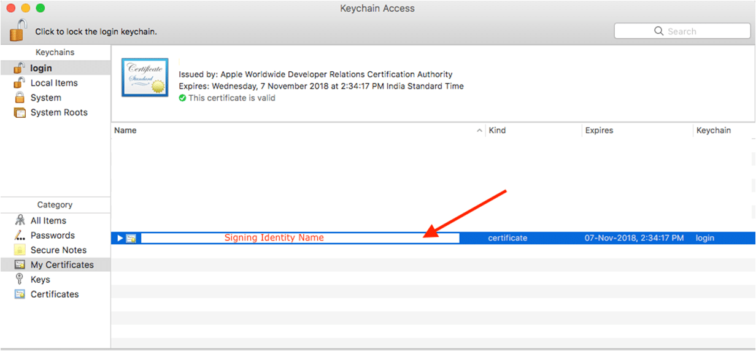Sort by the Kind column header
This screenshot has height=351, width=756.
point(497,131)
